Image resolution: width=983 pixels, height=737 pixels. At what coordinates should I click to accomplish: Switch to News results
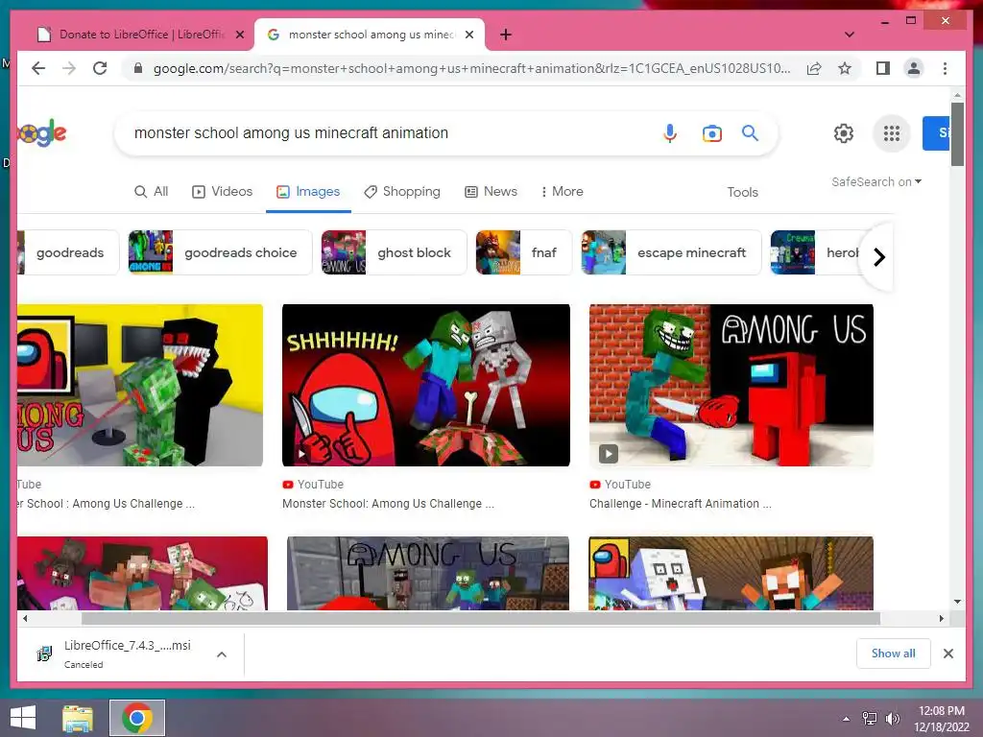tap(491, 192)
